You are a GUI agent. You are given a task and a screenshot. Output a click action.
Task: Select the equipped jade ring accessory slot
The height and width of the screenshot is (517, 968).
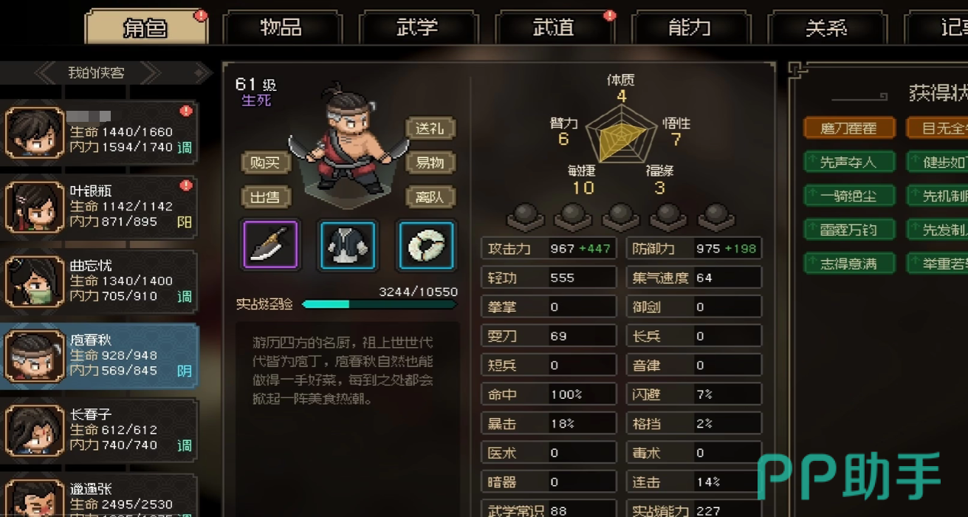pyautogui.click(x=427, y=244)
